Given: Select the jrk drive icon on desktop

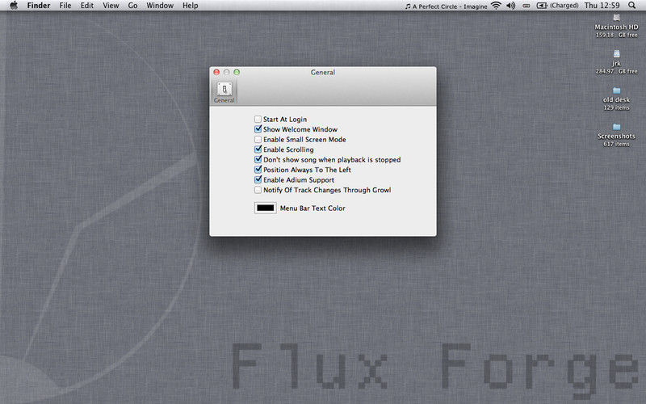Looking at the screenshot, I should (x=616, y=53).
